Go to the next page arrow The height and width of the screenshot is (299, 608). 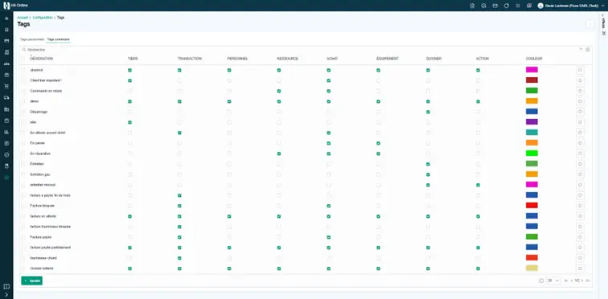[582, 281]
